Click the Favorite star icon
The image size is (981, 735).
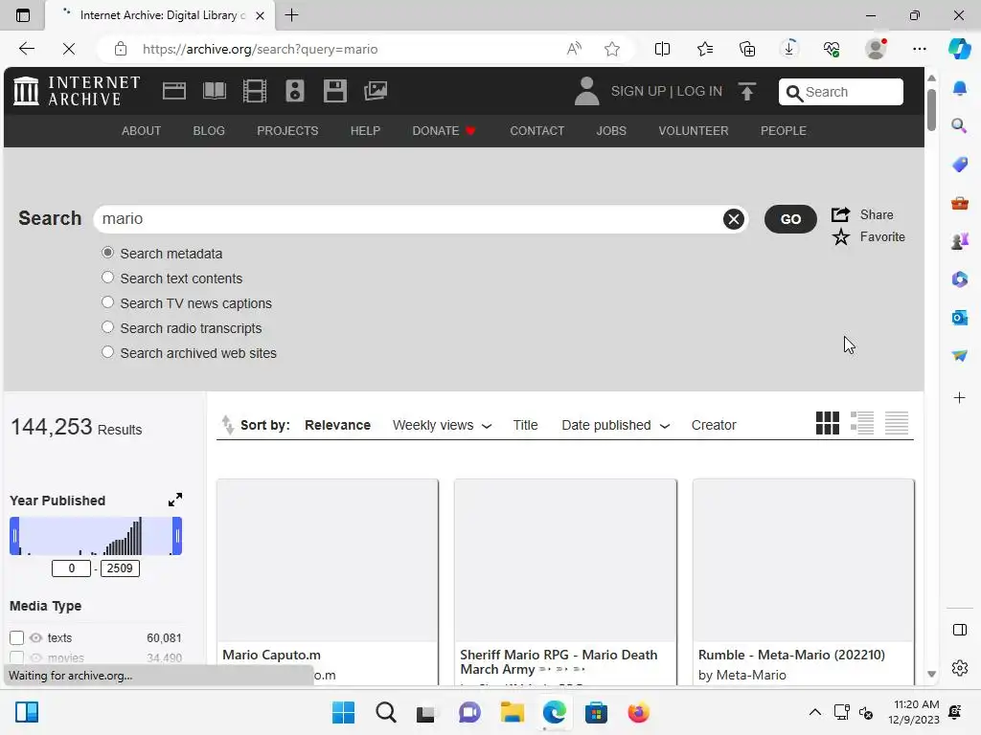(x=841, y=237)
